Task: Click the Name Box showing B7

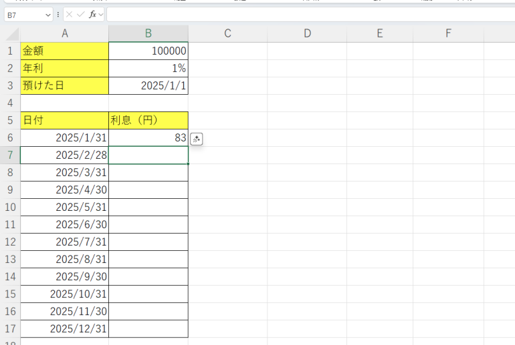Action: (x=23, y=14)
